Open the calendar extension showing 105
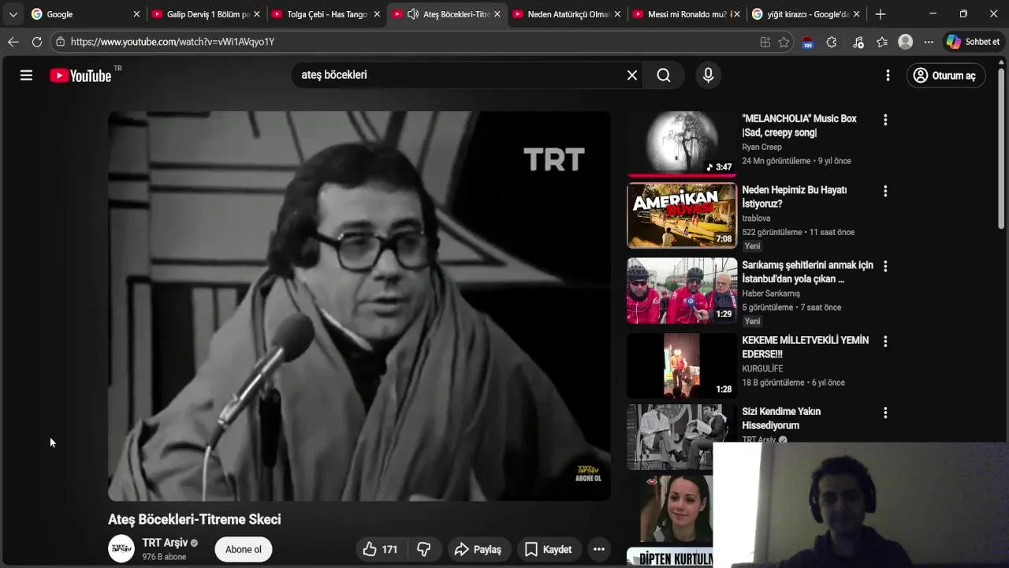Screen dimensions: 1009x568 pyautogui.click(x=807, y=43)
